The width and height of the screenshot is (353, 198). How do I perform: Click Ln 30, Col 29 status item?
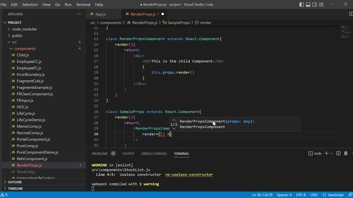[263, 195]
